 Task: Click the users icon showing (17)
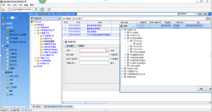[4, 17]
